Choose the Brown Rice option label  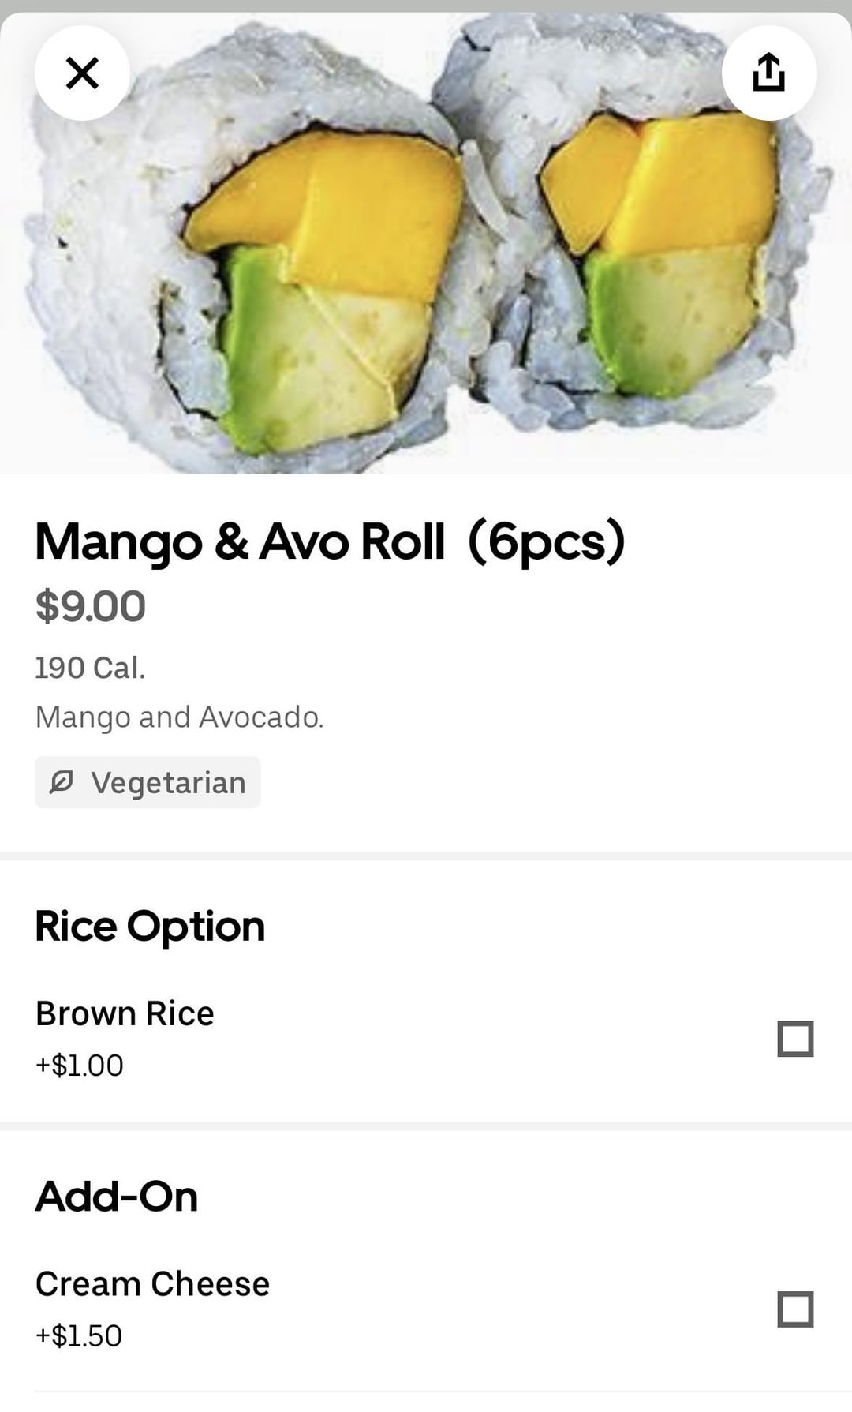(x=125, y=1013)
